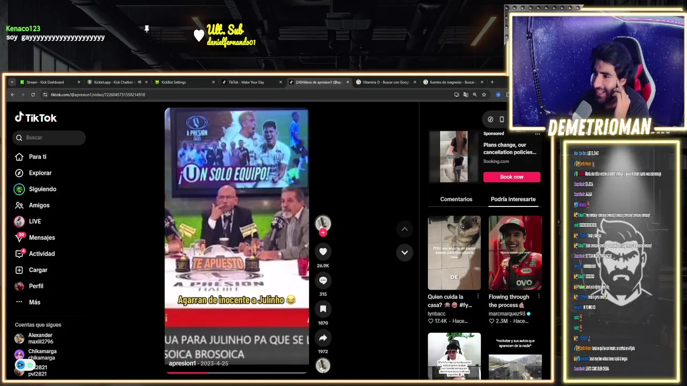Open a new browser tab
Image resolution: width=687 pixels, height=386 pixels.
(x=492, y=82)
